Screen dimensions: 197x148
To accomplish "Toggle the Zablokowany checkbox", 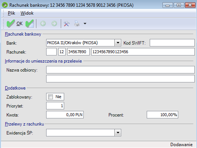I will [x=50, y=97].
